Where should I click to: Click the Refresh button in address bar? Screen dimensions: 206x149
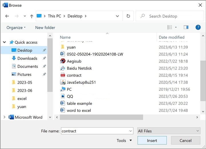pos(128,16)
